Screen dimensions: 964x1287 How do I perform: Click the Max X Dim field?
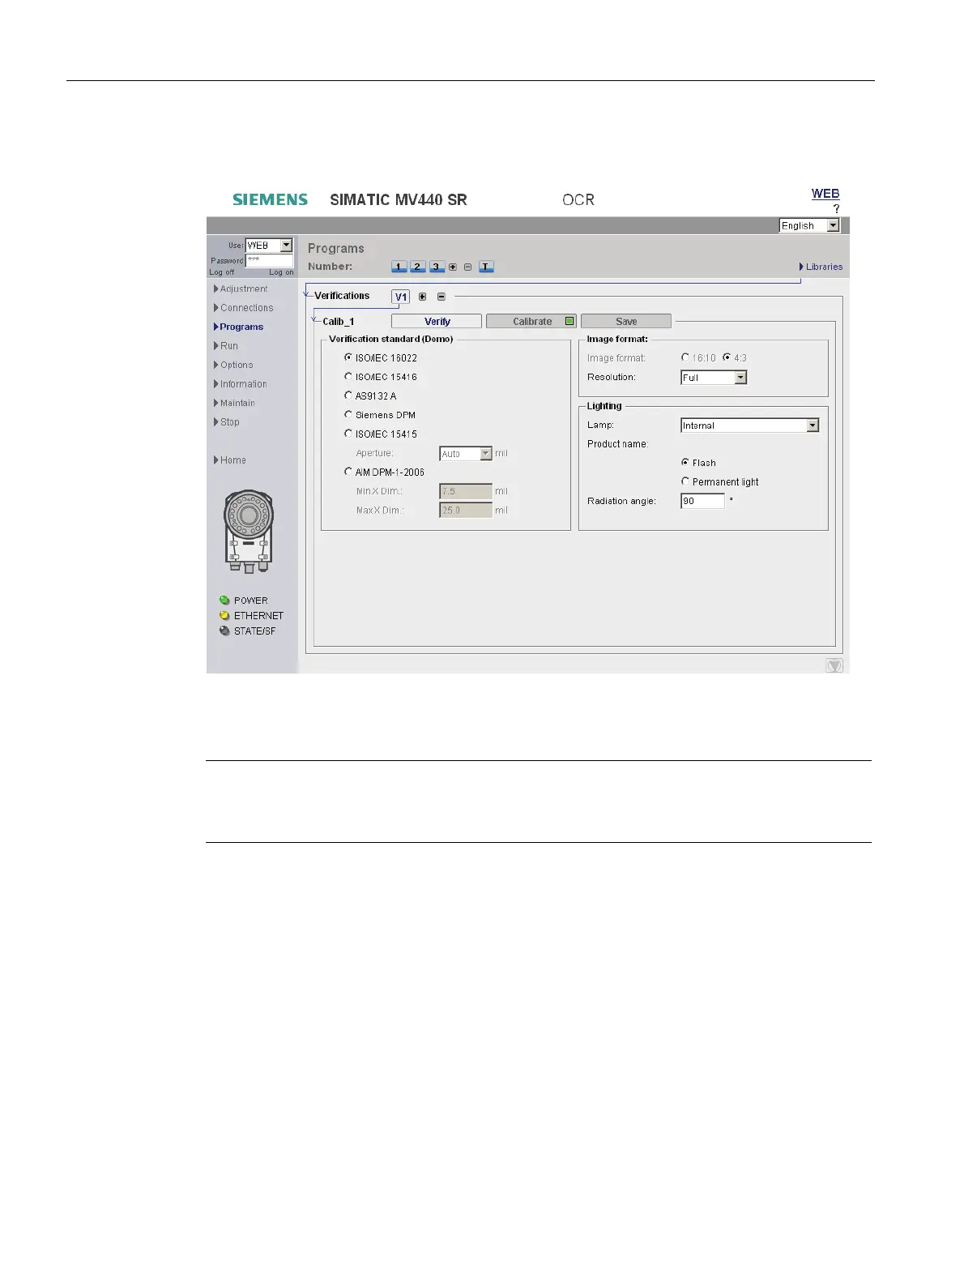[466, 511]
